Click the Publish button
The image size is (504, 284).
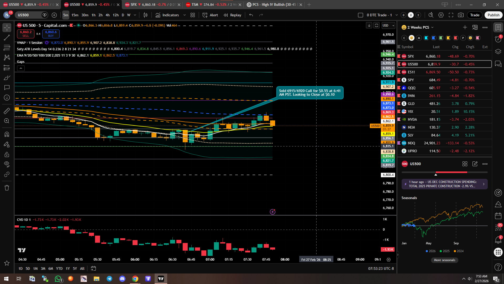pyautogui.click(x=493, y=15)
